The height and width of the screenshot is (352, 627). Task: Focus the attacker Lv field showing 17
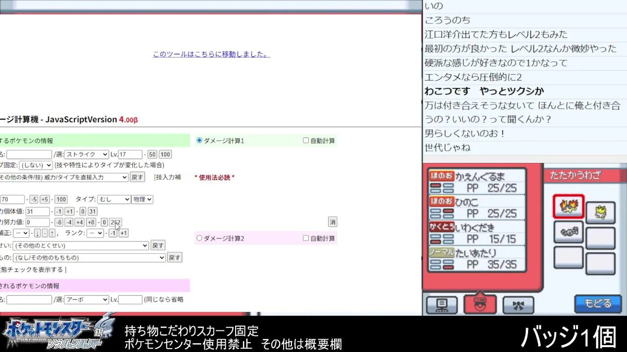(x=130, y=154)
